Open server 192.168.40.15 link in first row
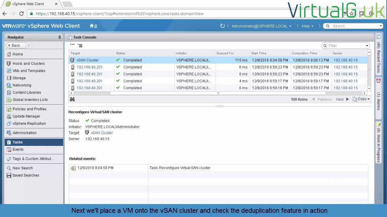 tap(346, 60)
